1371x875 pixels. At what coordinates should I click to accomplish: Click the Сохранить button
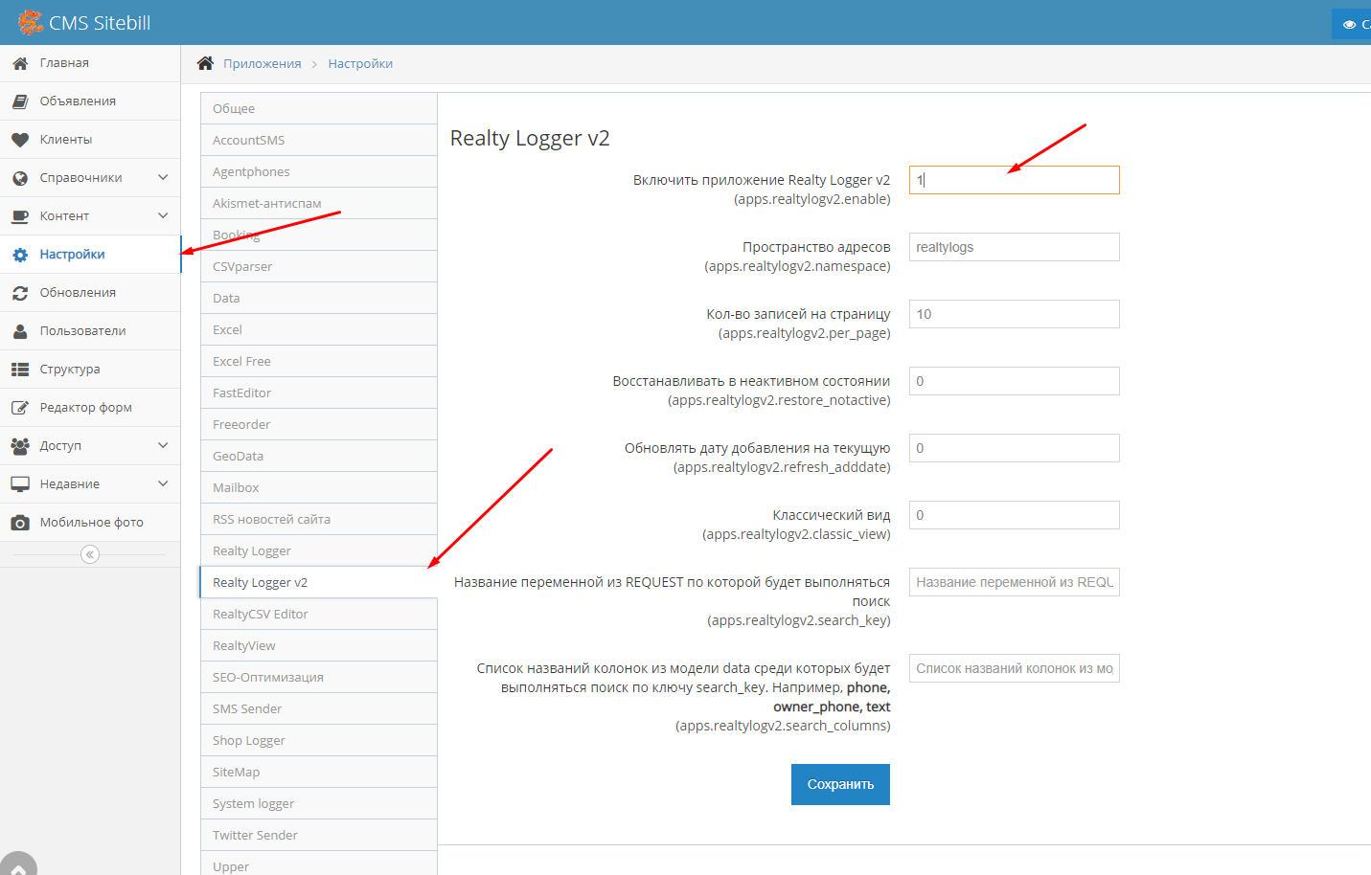840,784
